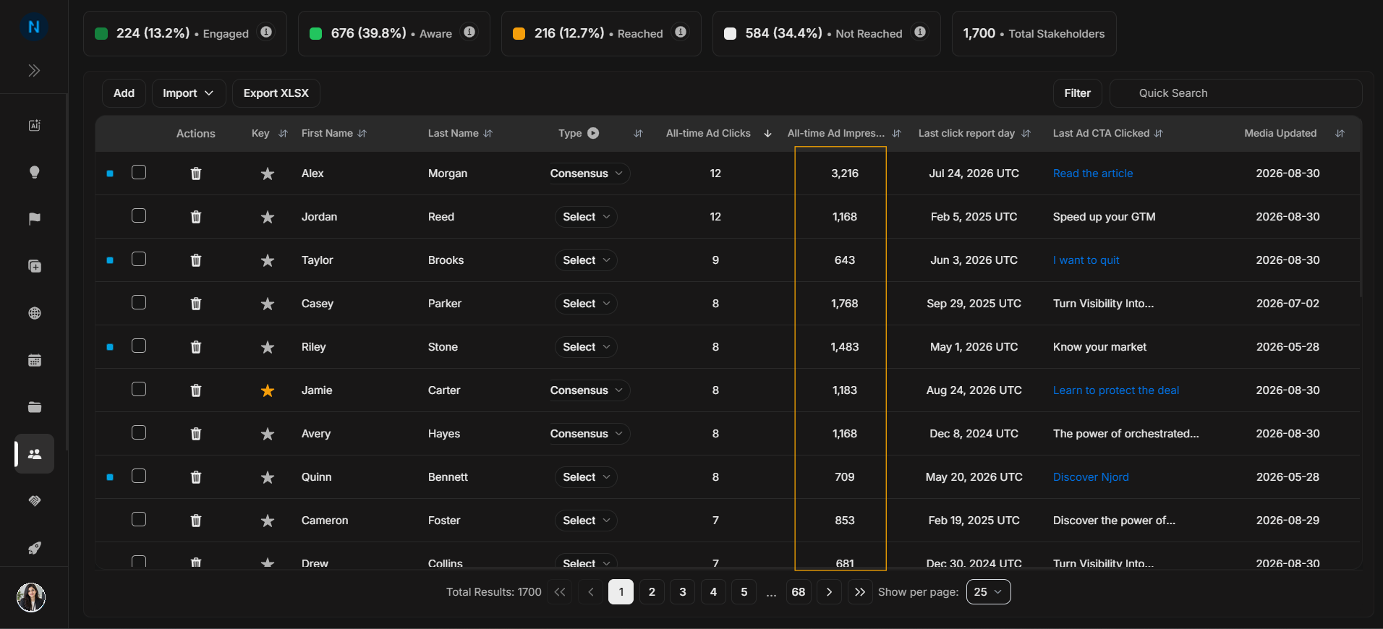Open the handshake sidebar icon
Screen dimensions: 1383x629
pyautogui.click(x=34, y=501)
